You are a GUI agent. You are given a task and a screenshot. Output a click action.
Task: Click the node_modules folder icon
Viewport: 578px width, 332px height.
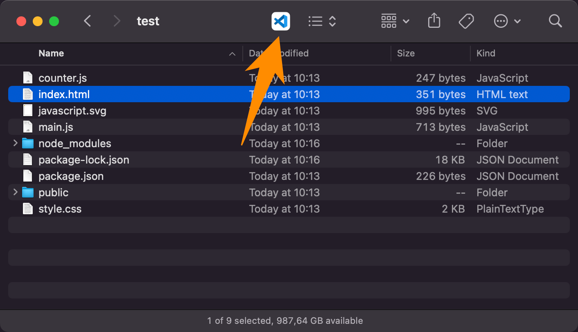pos(27,144)
